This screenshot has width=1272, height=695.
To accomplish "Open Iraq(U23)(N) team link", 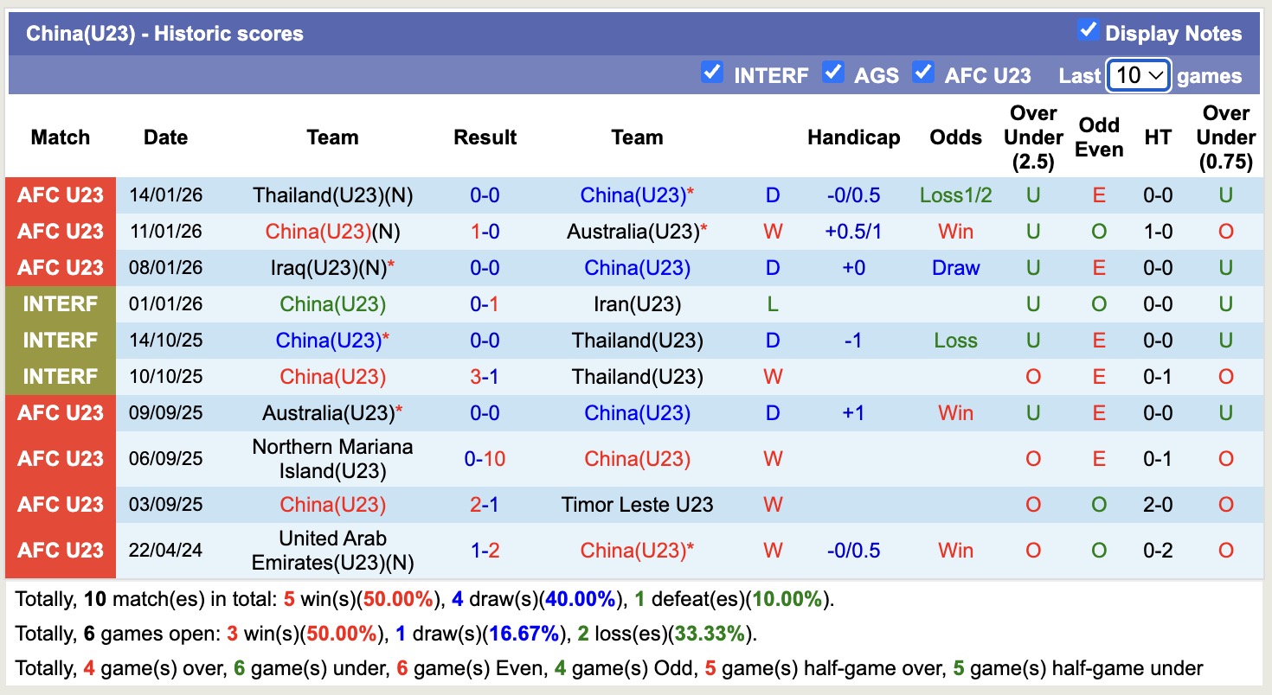I will tap(332, 268).
